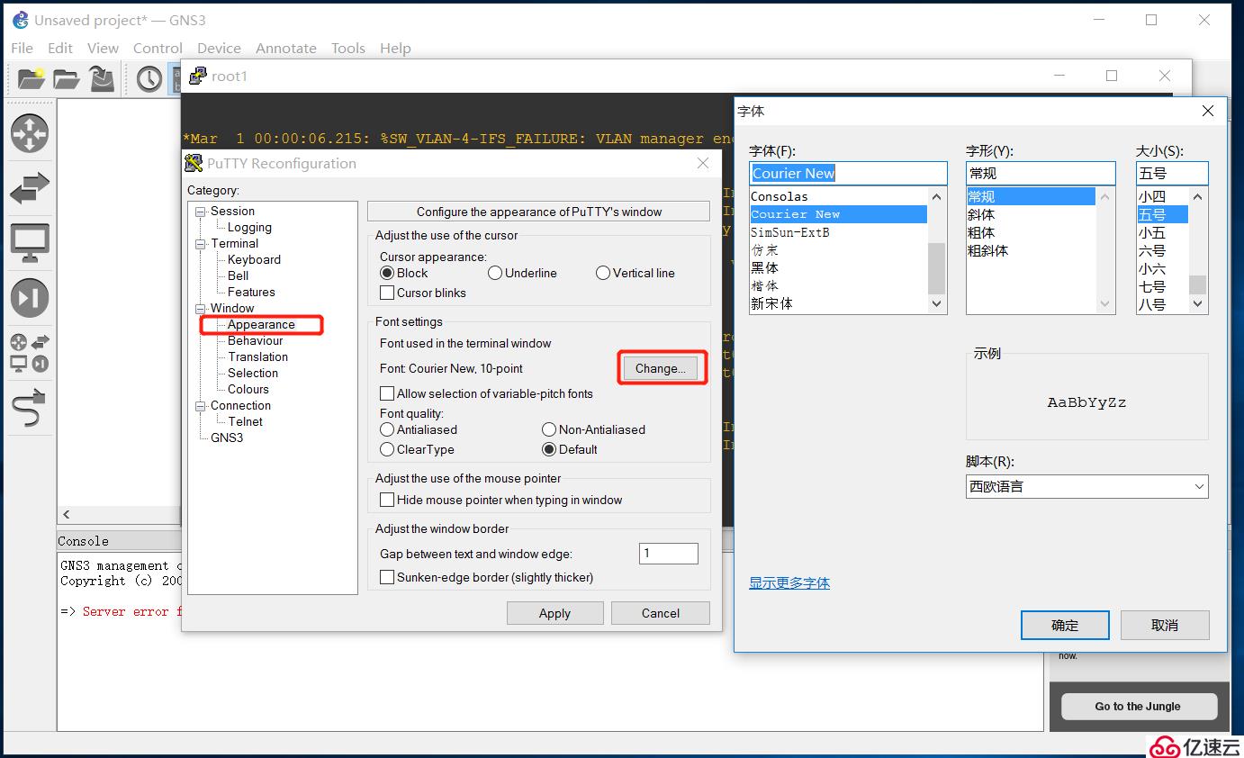Click the Open project folder icon in GNS3
The height and width of the screenshot is (758, 1244).
[x=66, y=79]
